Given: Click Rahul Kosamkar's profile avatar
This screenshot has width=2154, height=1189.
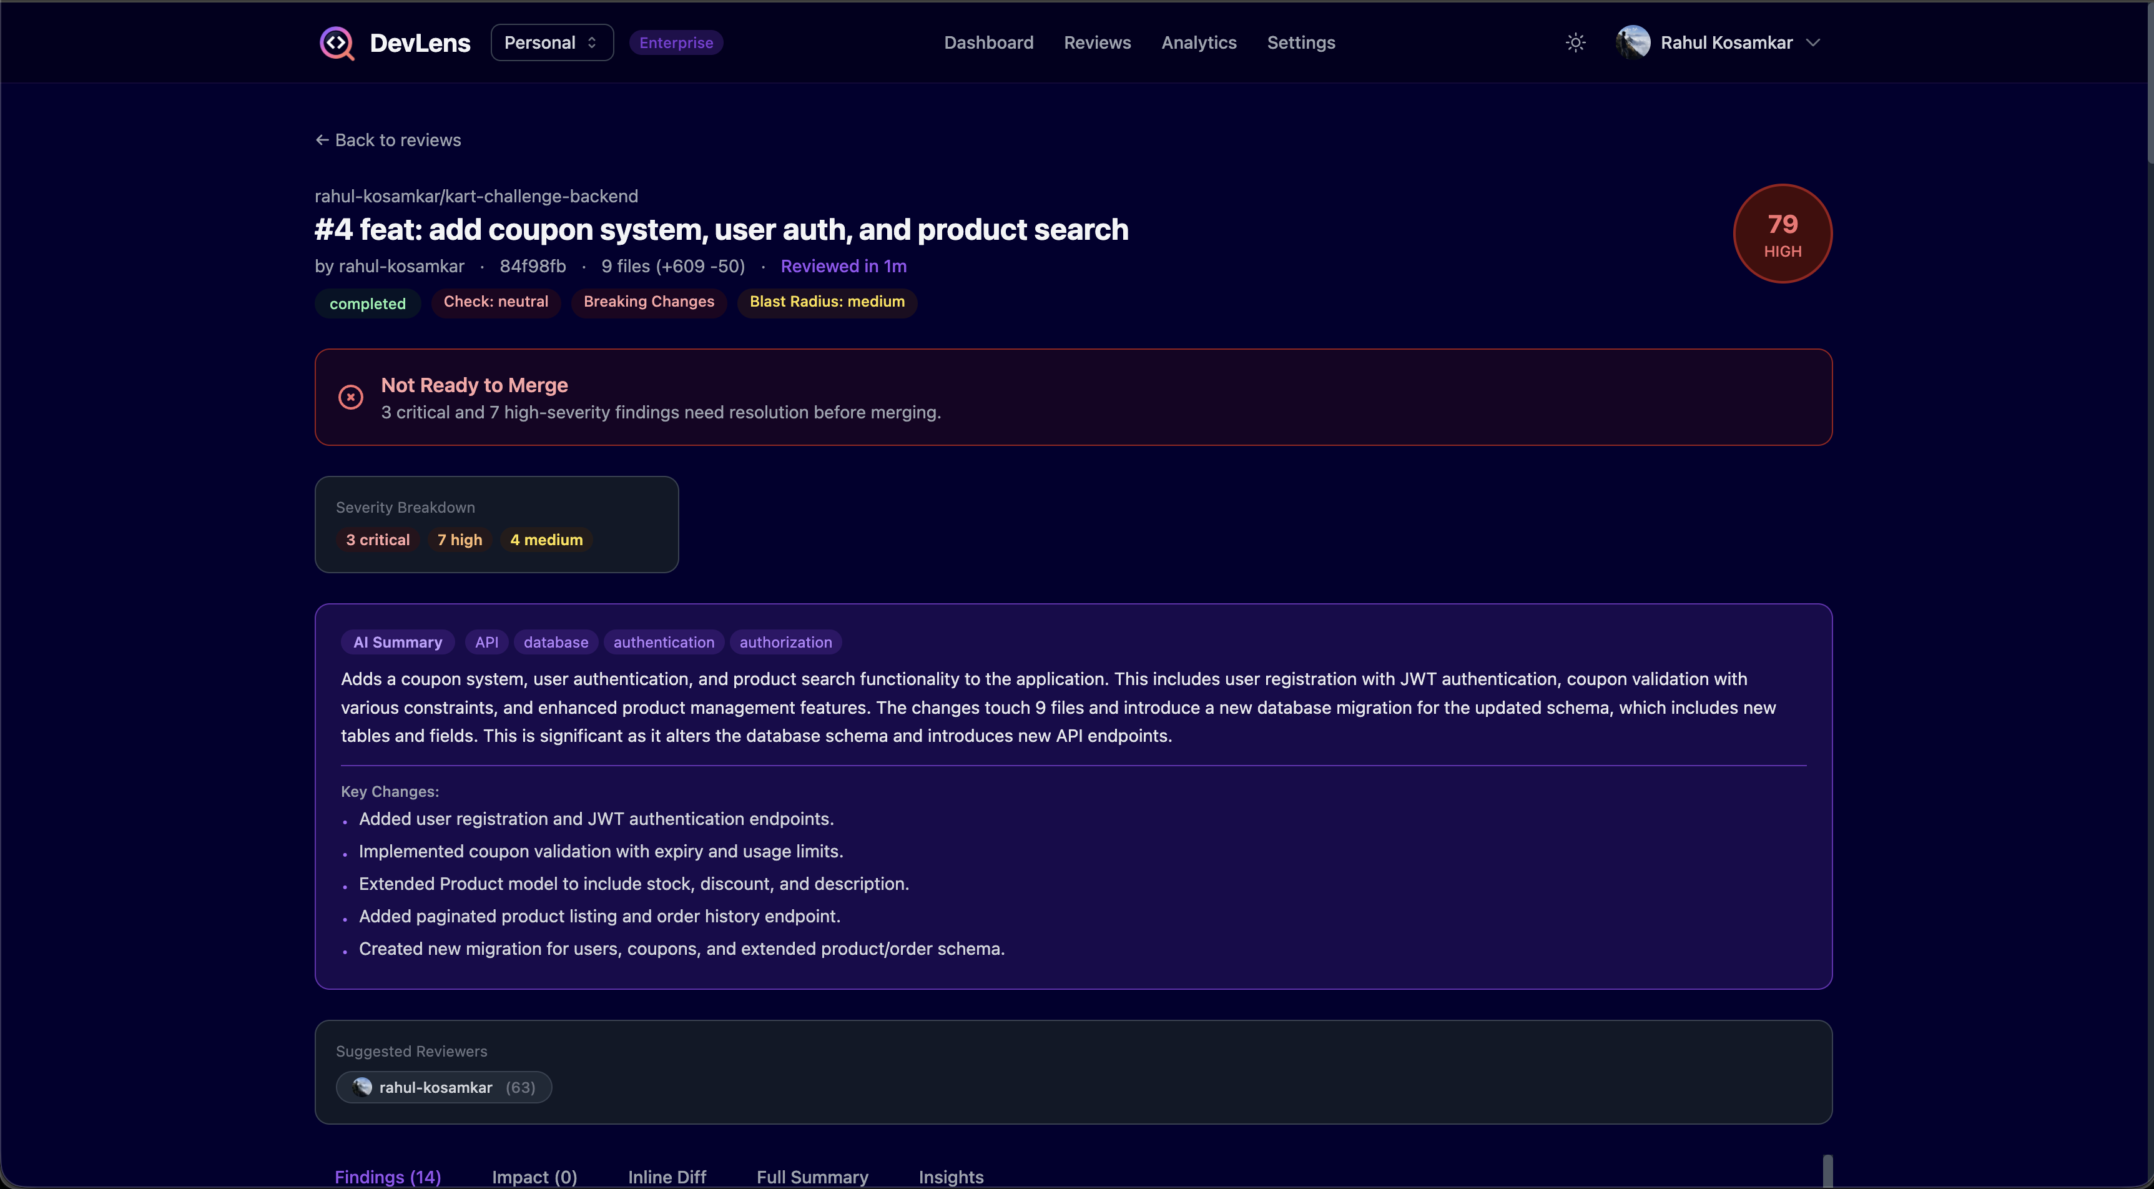Looking at the screenshot, I should click(x=1632, y=42).
